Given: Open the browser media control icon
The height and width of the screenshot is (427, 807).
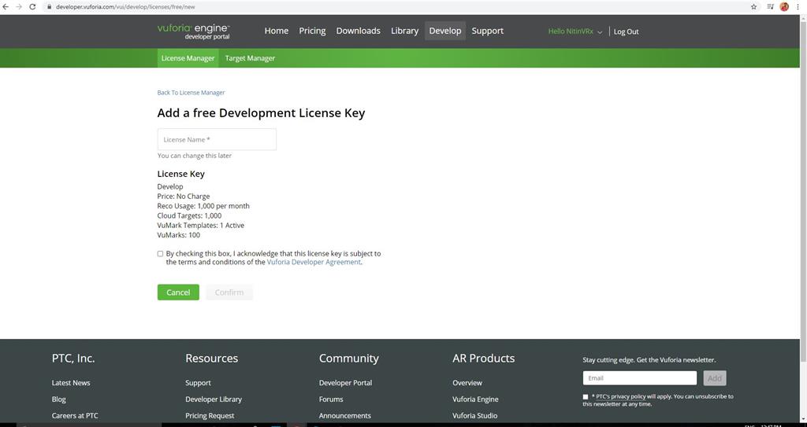Looking at the screenshot, I should pos(770,6).
